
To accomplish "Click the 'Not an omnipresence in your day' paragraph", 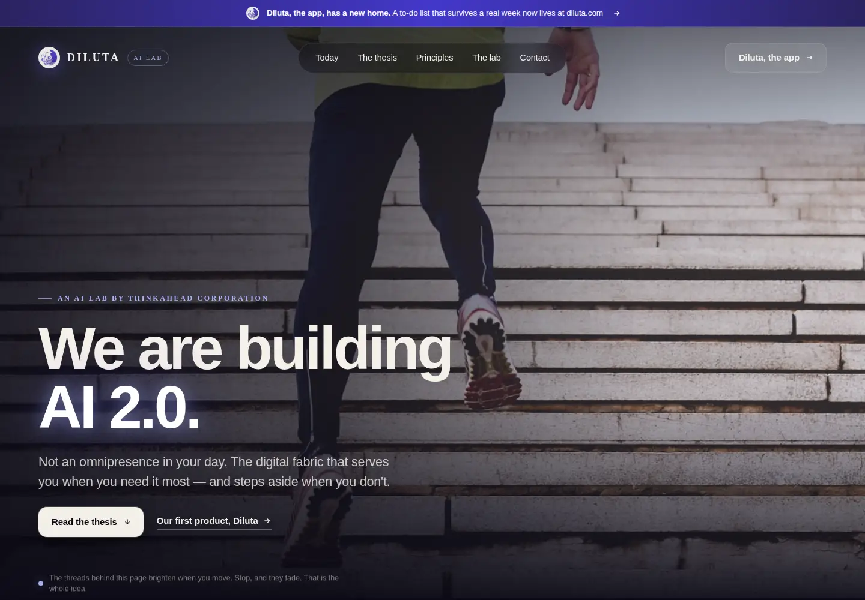I will point(214,472).
